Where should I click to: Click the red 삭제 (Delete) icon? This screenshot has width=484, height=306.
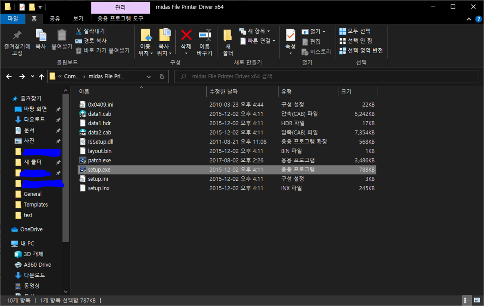click(x=186, y=35)
